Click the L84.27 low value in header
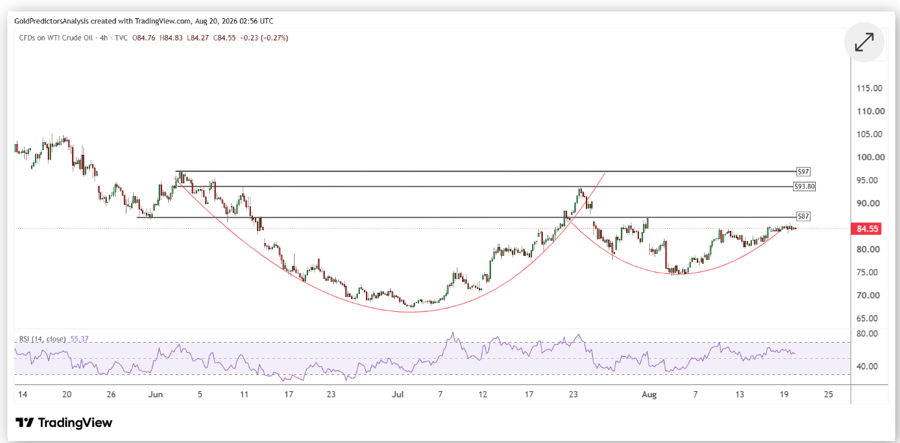 click(198, 38)
